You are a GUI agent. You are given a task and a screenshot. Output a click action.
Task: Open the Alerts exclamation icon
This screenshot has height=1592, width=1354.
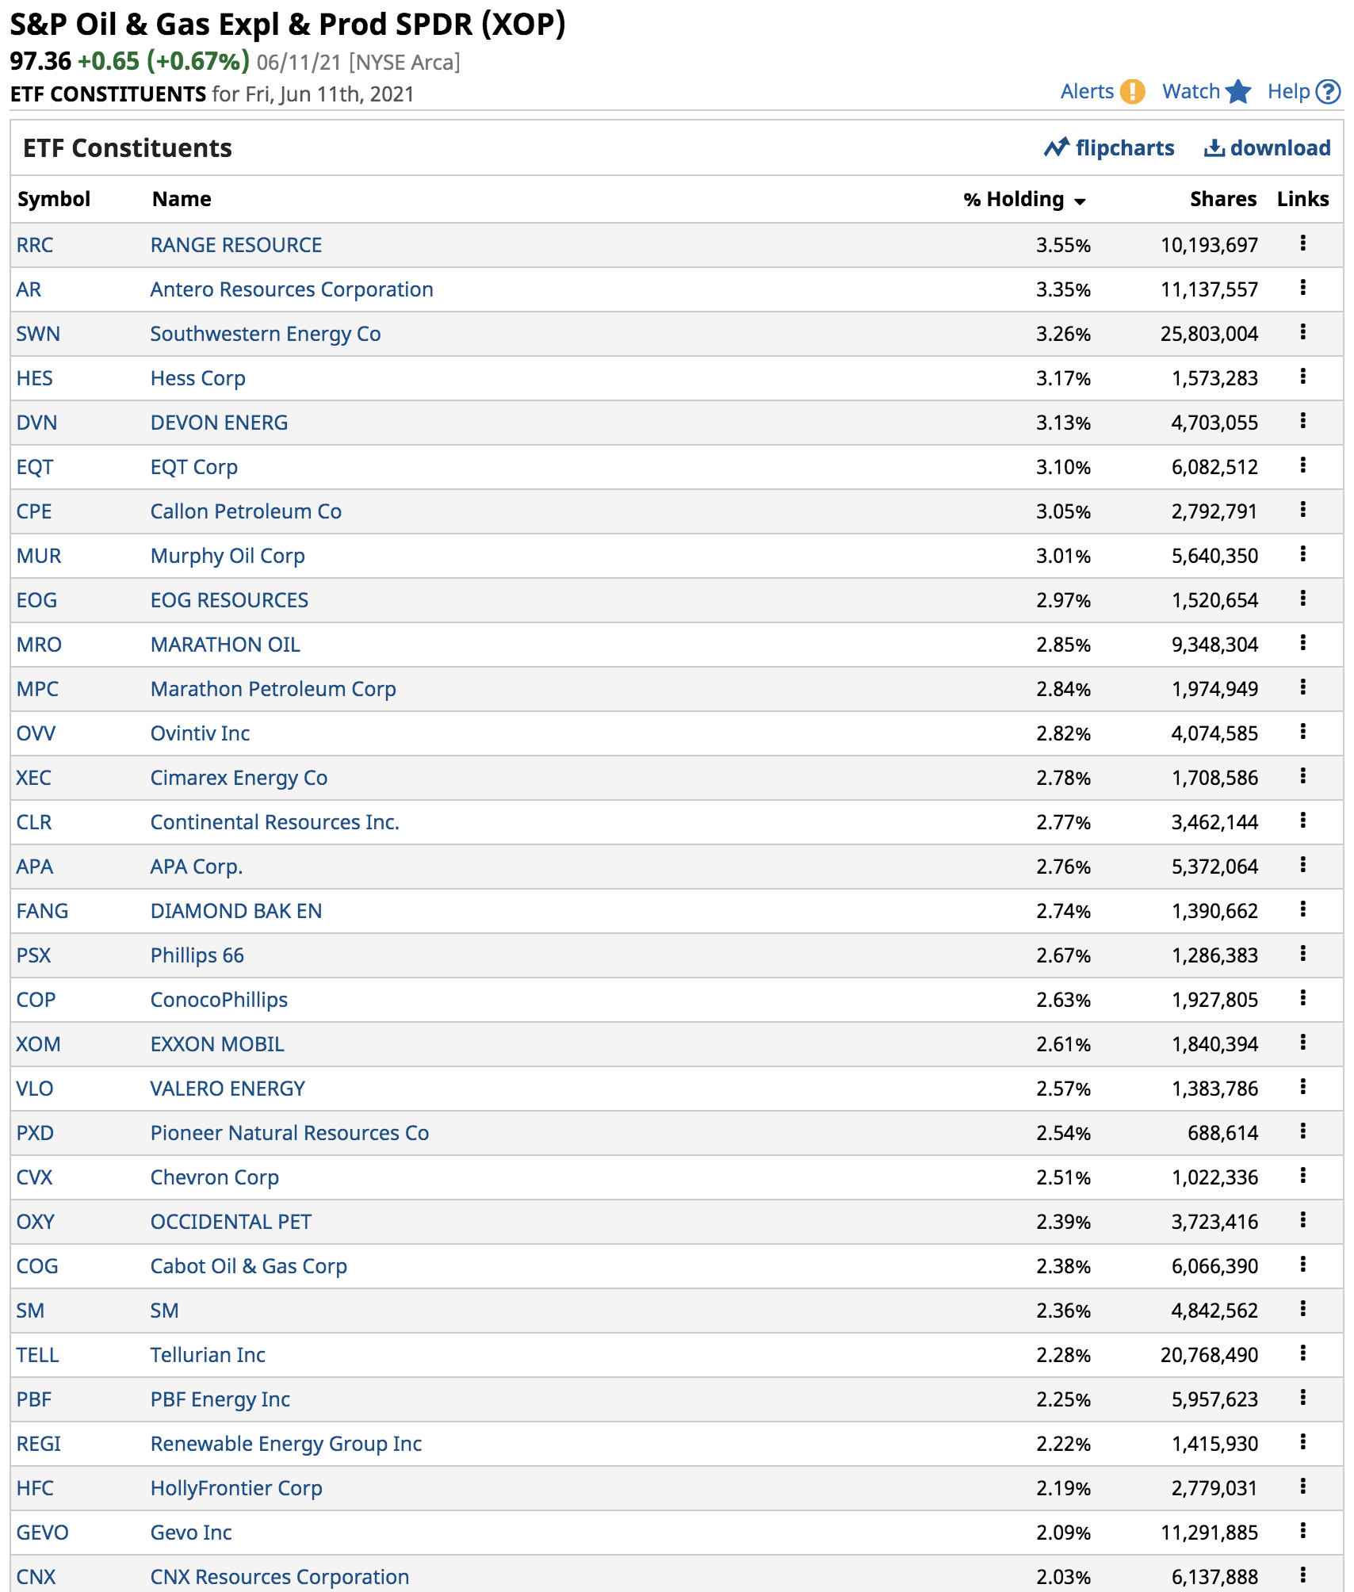coord(1132,92)
